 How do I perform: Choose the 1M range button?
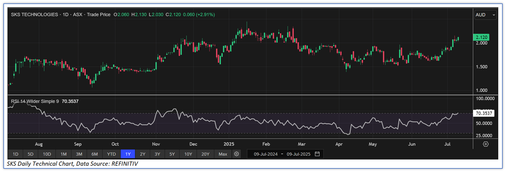click(x=63, y=154)
